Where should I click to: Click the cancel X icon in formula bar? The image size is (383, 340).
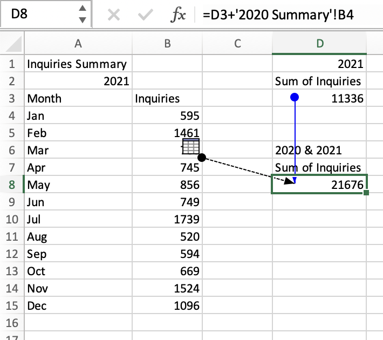pyautogui.click(x=114, y=16)
